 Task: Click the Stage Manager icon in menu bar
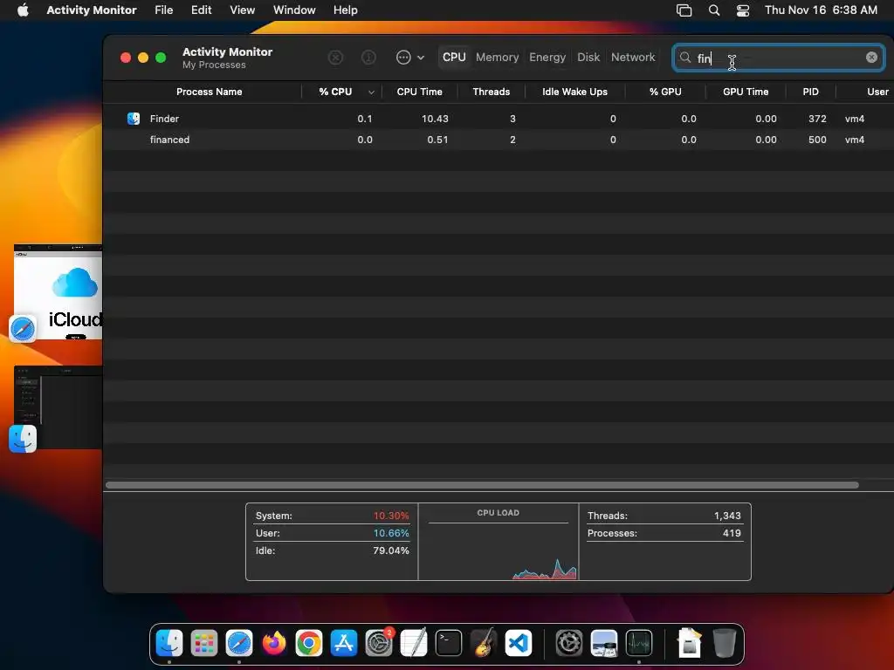click(x=684, y=10)
